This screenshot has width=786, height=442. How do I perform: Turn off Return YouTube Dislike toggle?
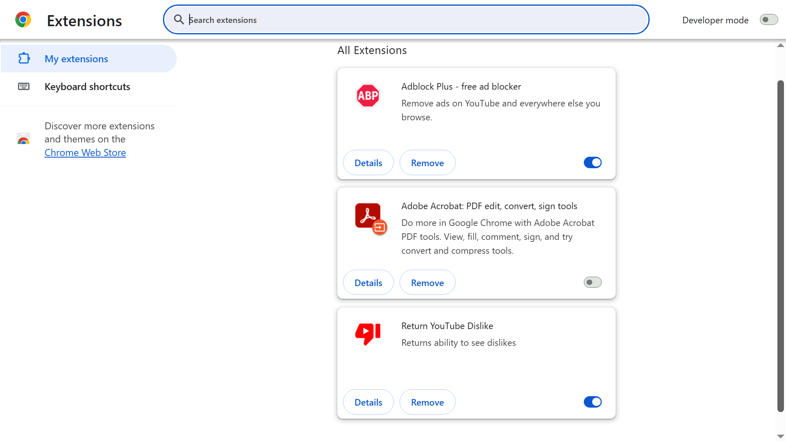pyautogui.click(x=592, y=402)
